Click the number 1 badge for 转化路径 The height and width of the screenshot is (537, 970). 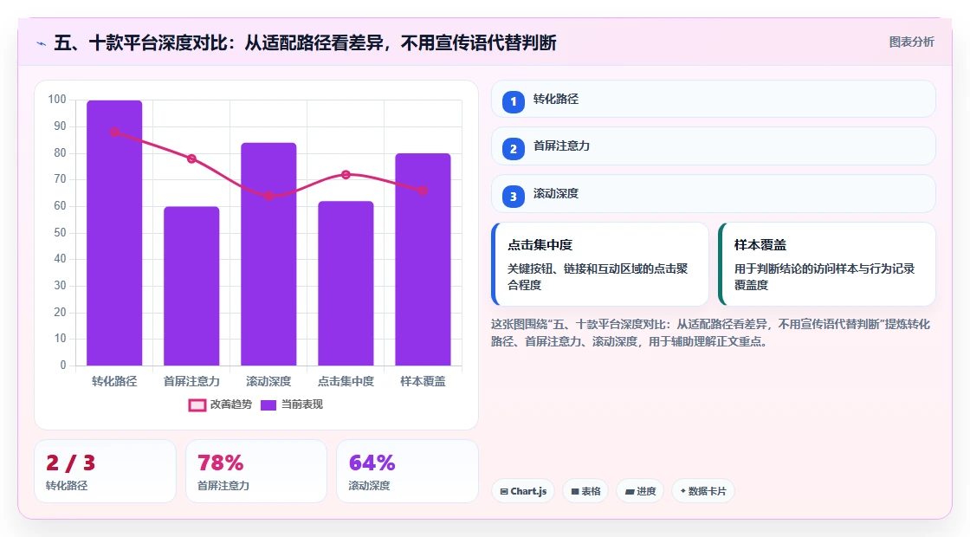point(513,102)
